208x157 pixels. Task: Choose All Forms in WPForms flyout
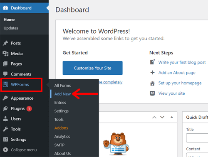pyautogui.click(x=62, y=86)
